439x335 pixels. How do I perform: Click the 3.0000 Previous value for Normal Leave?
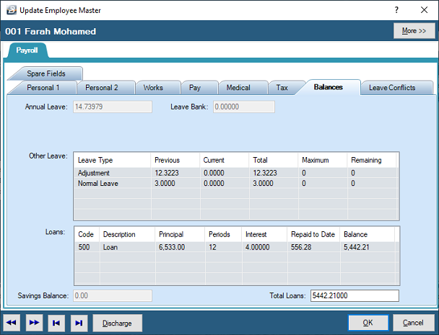click(165, 183)
